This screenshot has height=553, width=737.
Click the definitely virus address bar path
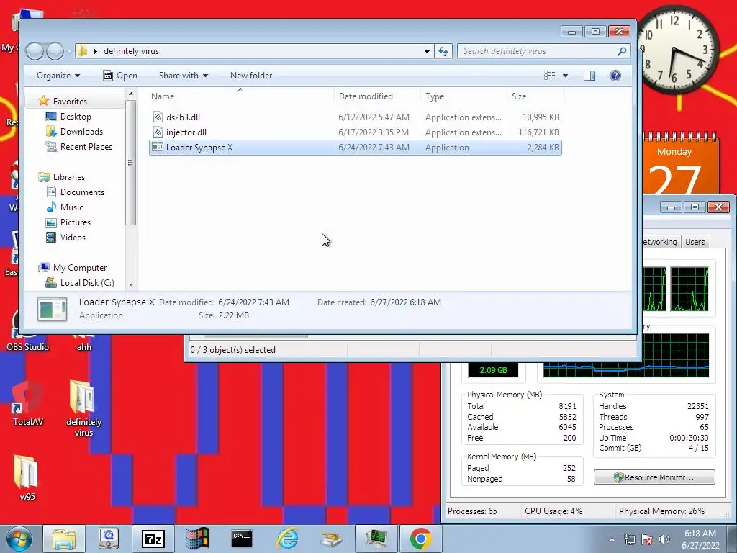tap(131, 51)
